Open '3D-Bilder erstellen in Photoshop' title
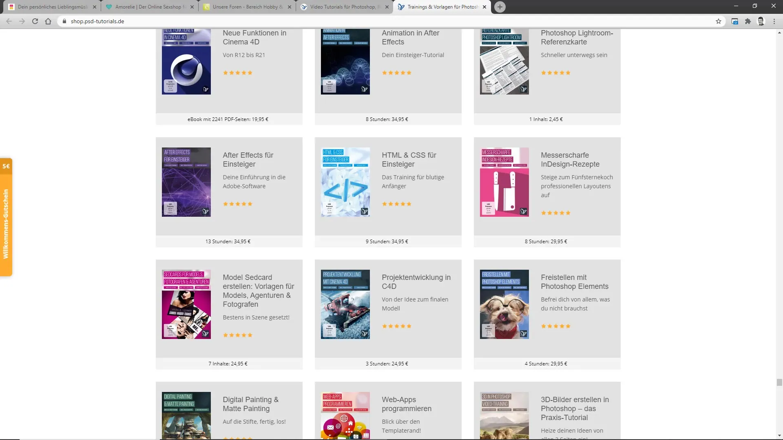 click(575, 409)
